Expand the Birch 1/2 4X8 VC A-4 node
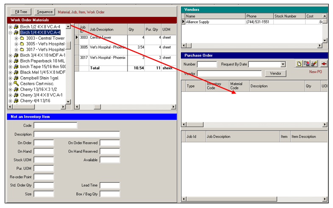The height and width of the screenshot is (208, 333). [10, 27]
